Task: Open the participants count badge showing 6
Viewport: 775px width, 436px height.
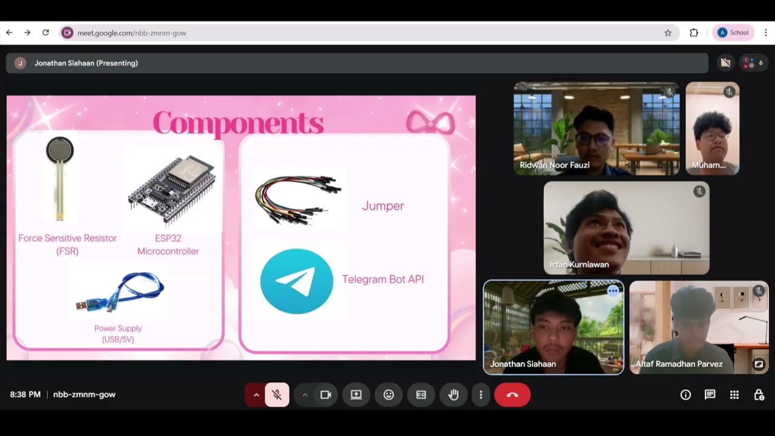Action: [x=754, y=63]
